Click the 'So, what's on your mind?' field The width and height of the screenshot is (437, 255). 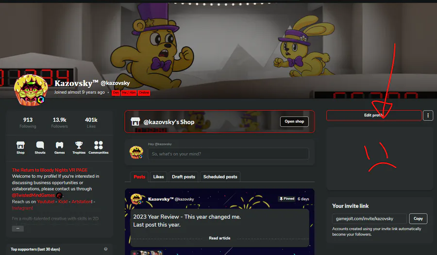[x=228, y=154]
